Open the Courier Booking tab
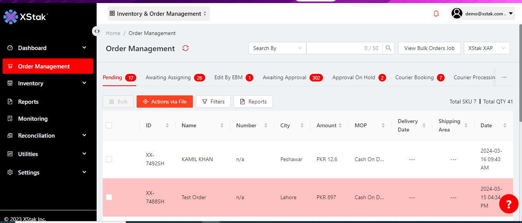This screenshot has height=223, width=522. click(x=414, y=78)
